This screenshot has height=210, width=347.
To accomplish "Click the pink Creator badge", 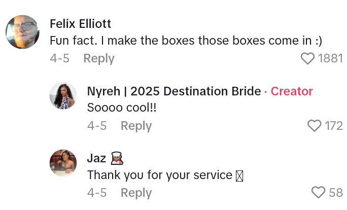I will (292, 91).
